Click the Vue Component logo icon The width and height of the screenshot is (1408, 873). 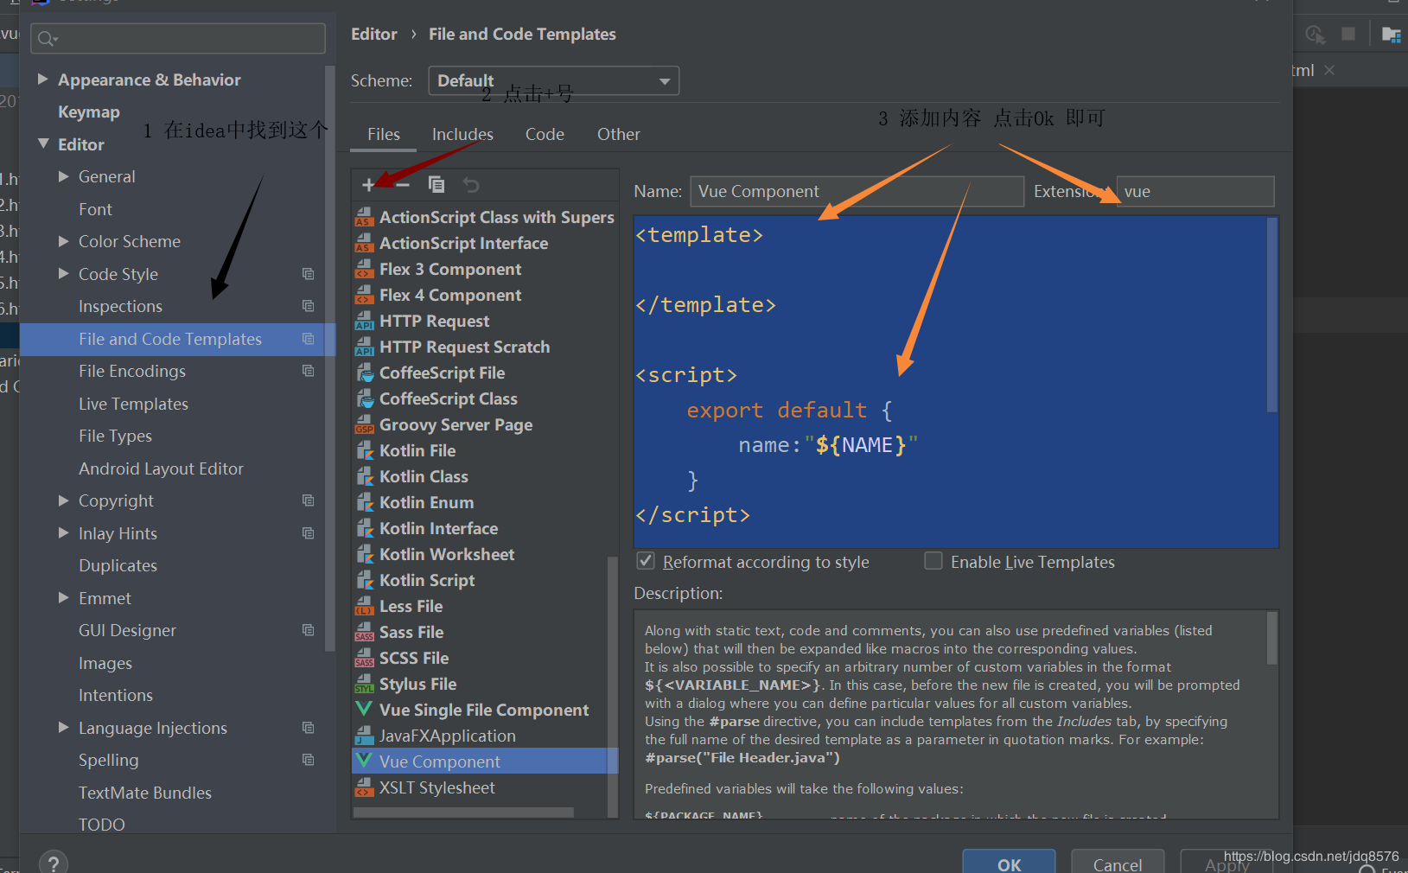(x=365, y=761)
